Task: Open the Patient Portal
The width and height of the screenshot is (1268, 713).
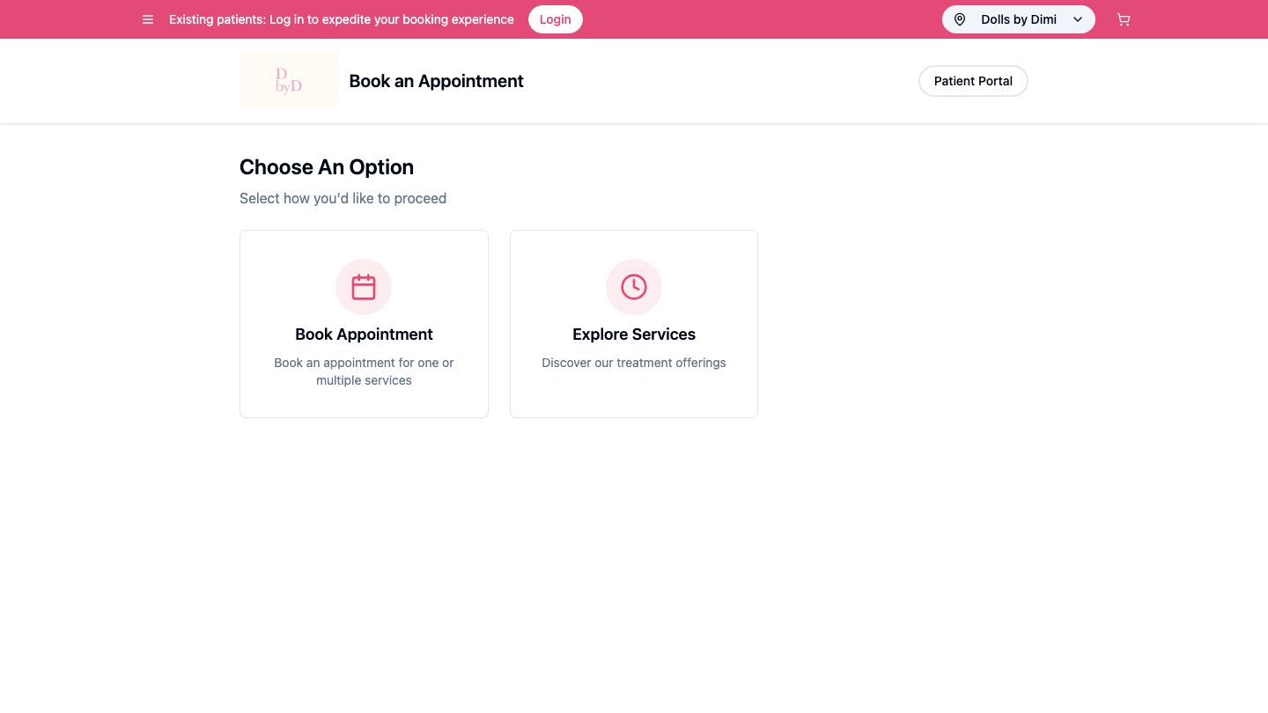Action: point(973,81)
